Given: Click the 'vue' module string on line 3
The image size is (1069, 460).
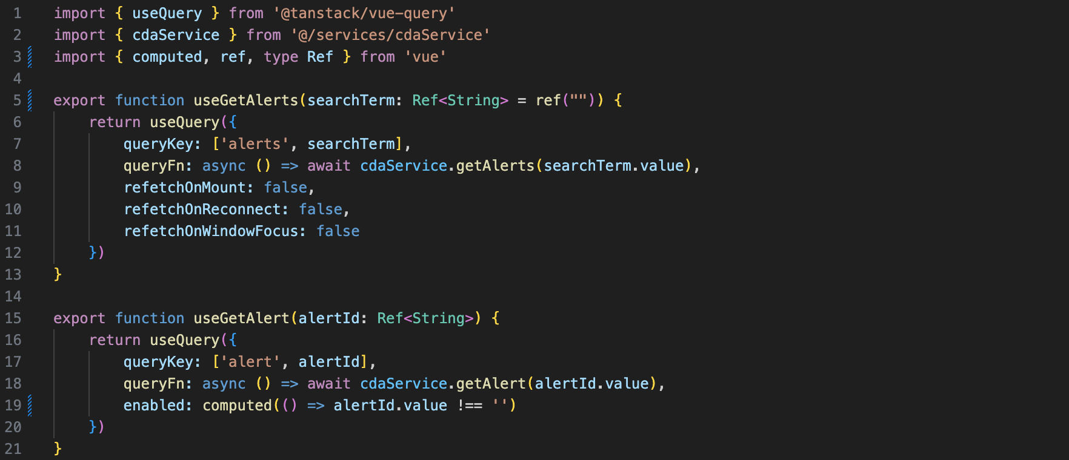Looking at the screenshot, I should pos(425,57).
